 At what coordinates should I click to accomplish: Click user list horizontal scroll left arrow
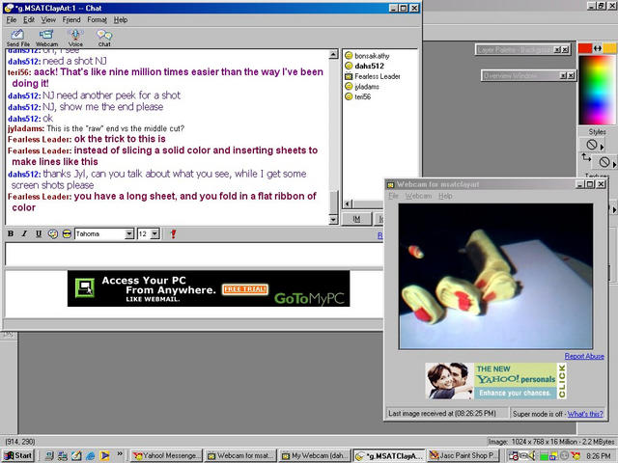[x=348, y=204]
